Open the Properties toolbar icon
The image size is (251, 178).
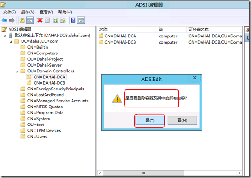48,20
